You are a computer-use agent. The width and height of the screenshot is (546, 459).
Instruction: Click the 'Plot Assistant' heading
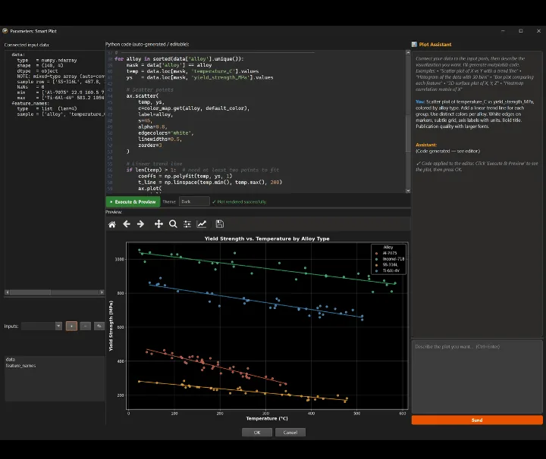click(435, 45)
